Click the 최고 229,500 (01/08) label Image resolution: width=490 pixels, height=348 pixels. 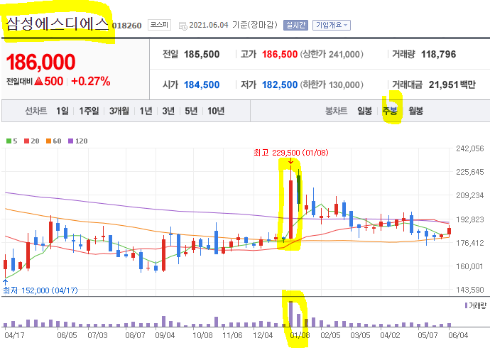tap(291, 153)
